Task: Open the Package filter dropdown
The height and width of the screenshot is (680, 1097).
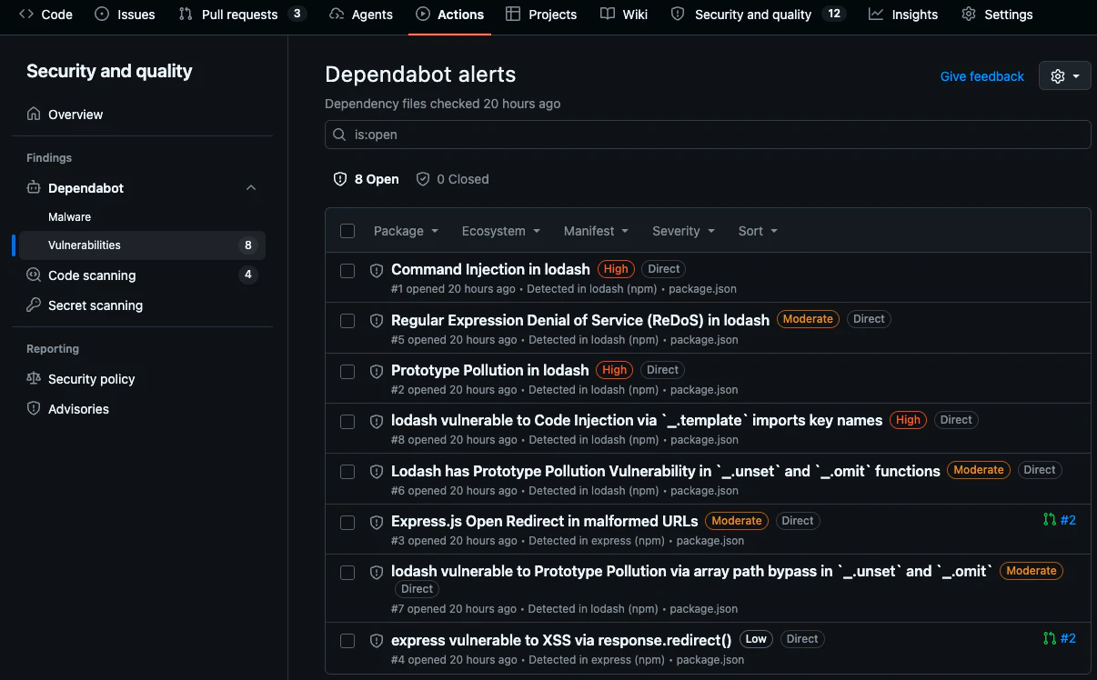Action: pyautogui.click(x=406, y=231)
